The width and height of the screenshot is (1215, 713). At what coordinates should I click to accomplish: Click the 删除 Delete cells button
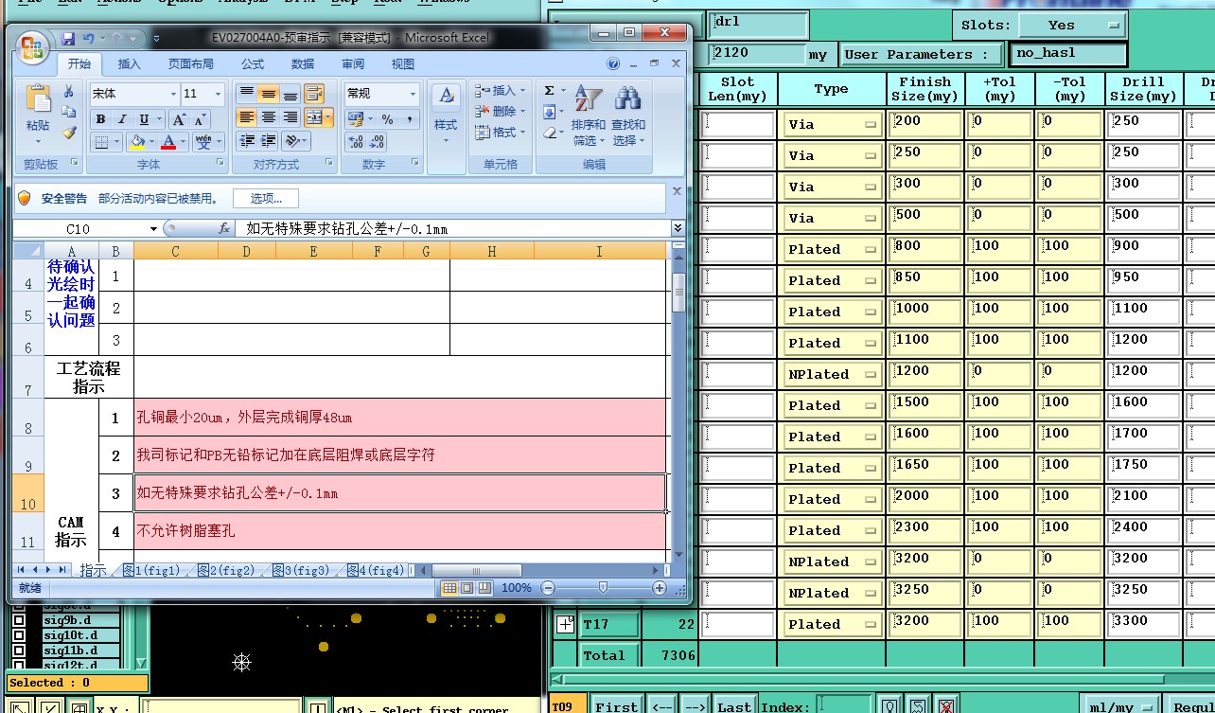pyautogui.click(x=498, y=112)
